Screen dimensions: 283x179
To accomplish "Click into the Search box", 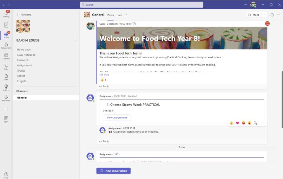I will 142,5.
